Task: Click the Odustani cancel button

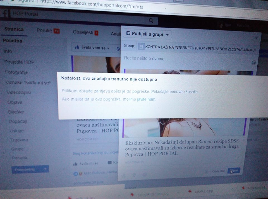Action: [218, 171]
